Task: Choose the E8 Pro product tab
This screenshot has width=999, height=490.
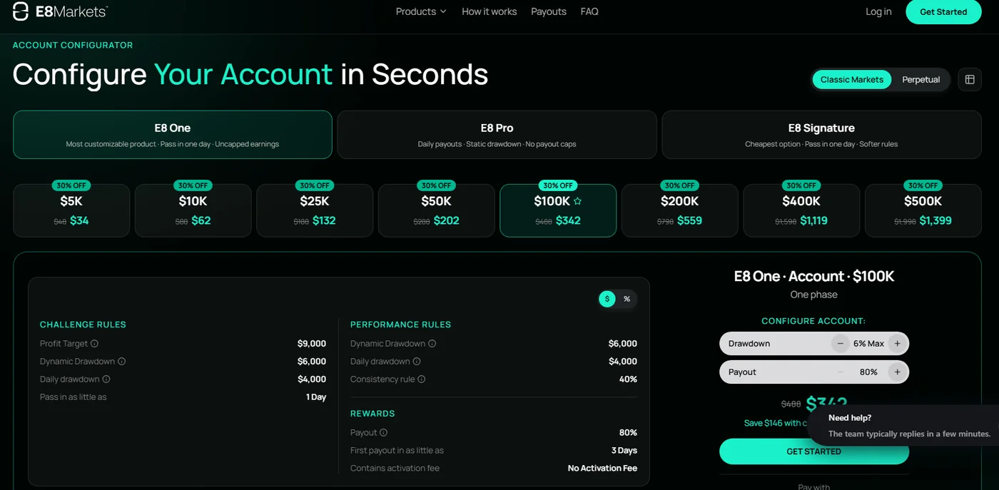Action: (497, 135)
